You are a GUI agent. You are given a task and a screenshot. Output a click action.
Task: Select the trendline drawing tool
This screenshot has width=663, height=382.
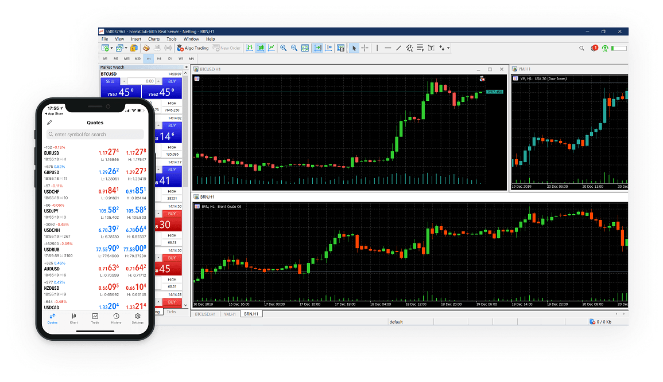pos(398,48)
